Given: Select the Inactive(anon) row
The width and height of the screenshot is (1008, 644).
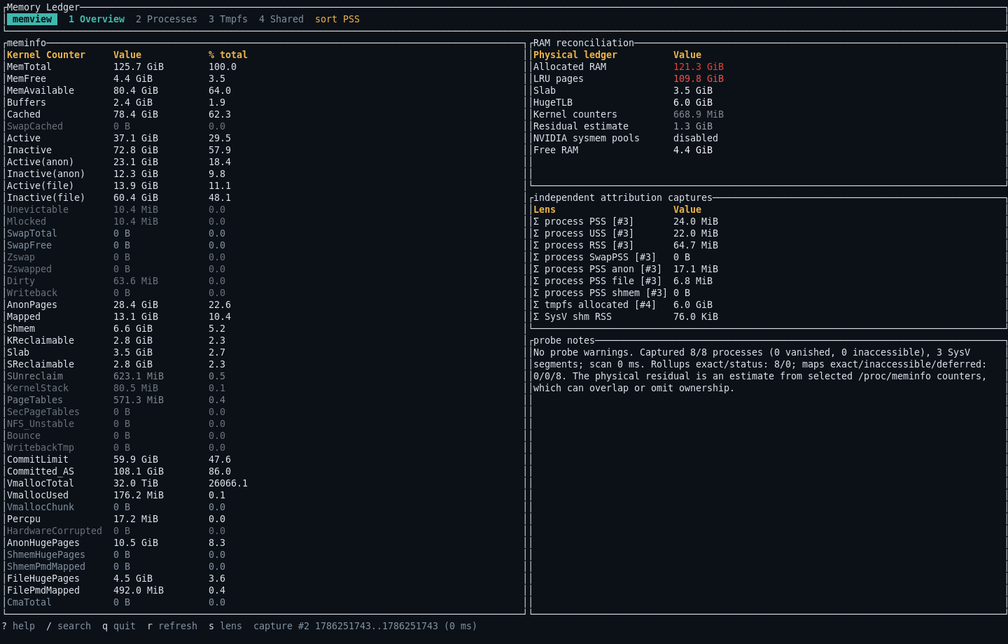Looking at the screenshot, I should point(265,174).
